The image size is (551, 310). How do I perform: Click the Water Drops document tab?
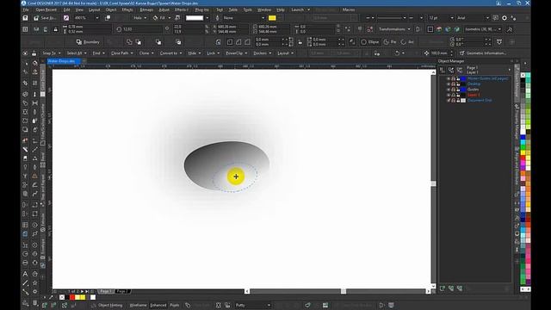pyautogui.click(x=64, y=61)
